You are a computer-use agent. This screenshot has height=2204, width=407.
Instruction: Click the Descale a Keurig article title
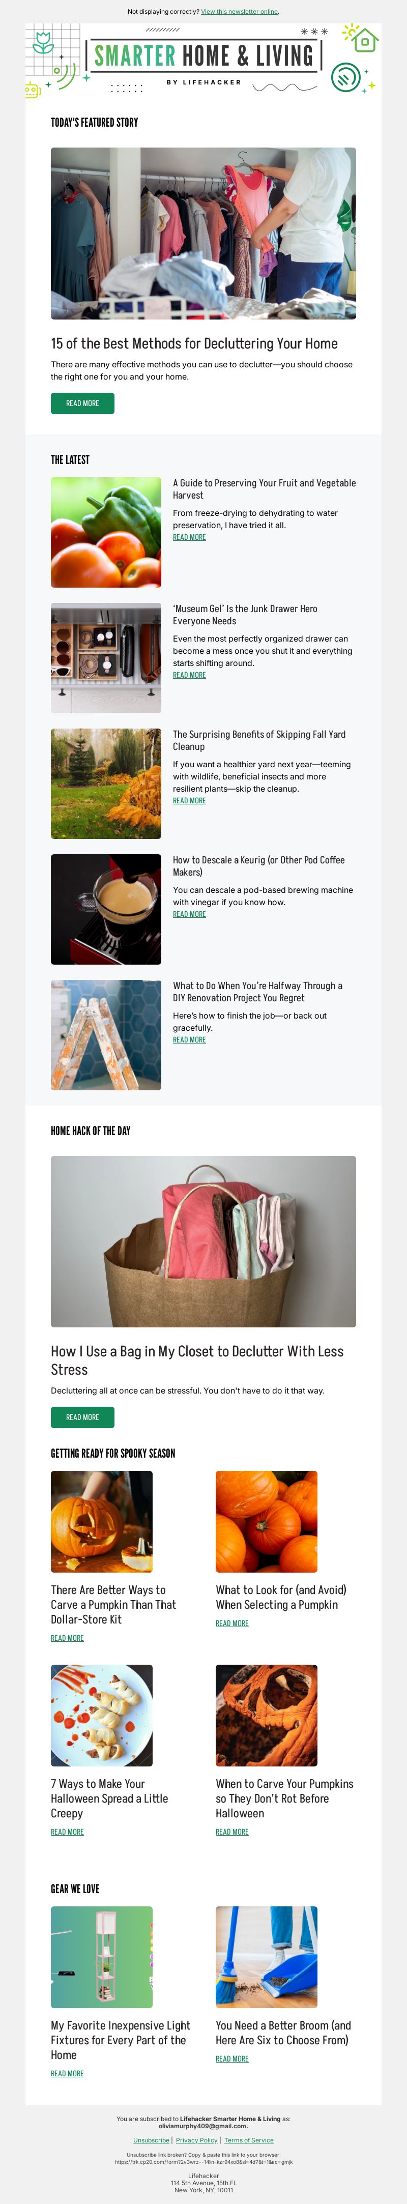[246, 866]
